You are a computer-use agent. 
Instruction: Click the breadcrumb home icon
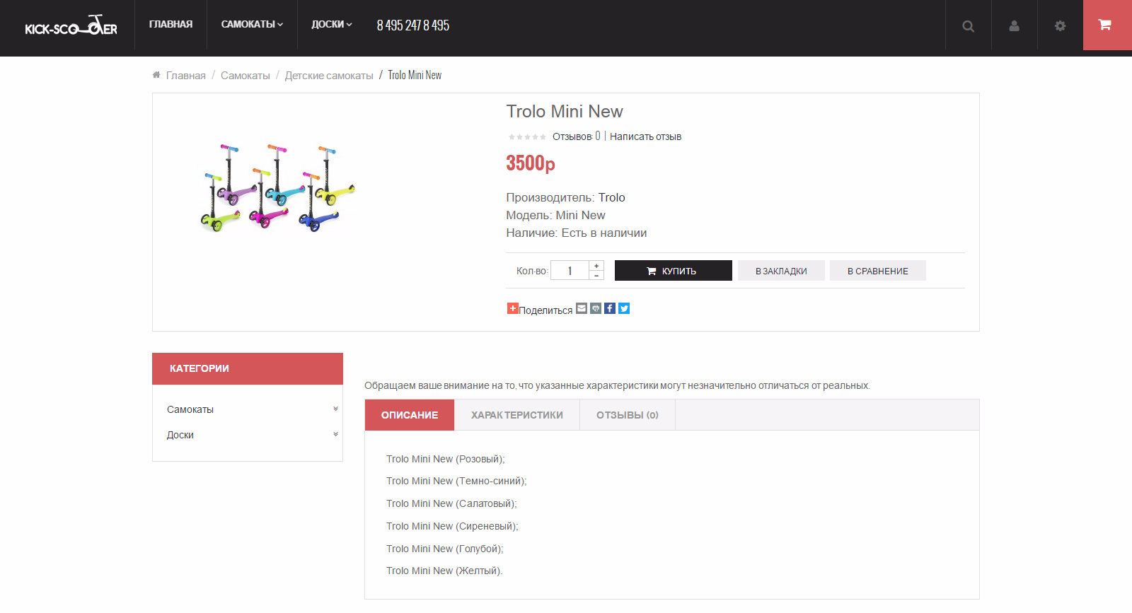pyautogui.click(x=156, y=75)
